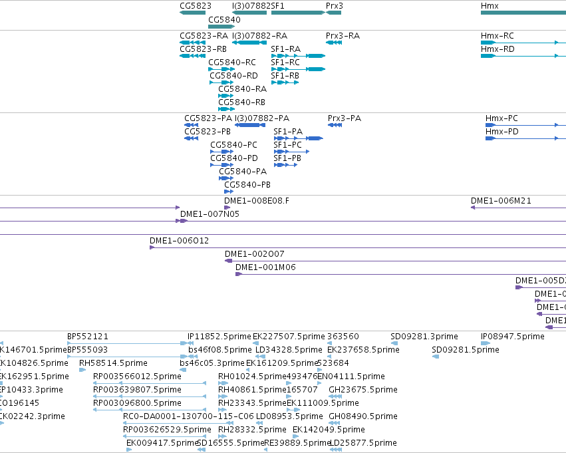Click the BP555093 EST label
Screen dimensions: 566x453
pyautogui.click(x=87, y=350)
